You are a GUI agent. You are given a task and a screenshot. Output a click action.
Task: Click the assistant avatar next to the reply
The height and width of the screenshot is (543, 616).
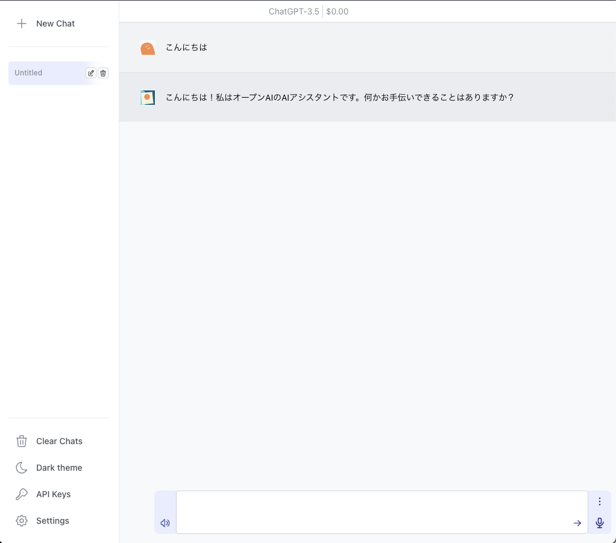tap(148, 97)
